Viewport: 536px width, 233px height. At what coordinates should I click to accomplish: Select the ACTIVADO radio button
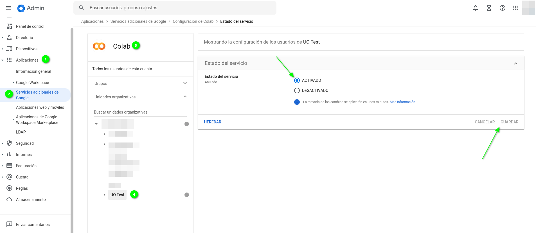click(x=297, y=80)
